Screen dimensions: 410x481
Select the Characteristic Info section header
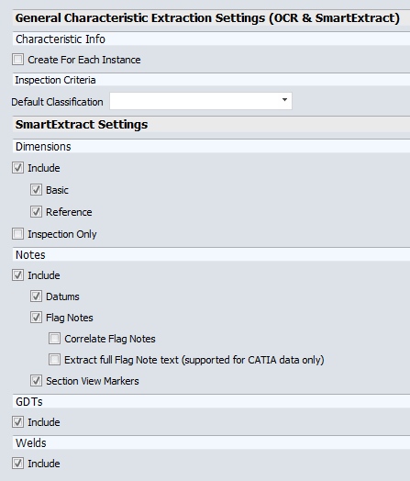[x=211, y=39]
